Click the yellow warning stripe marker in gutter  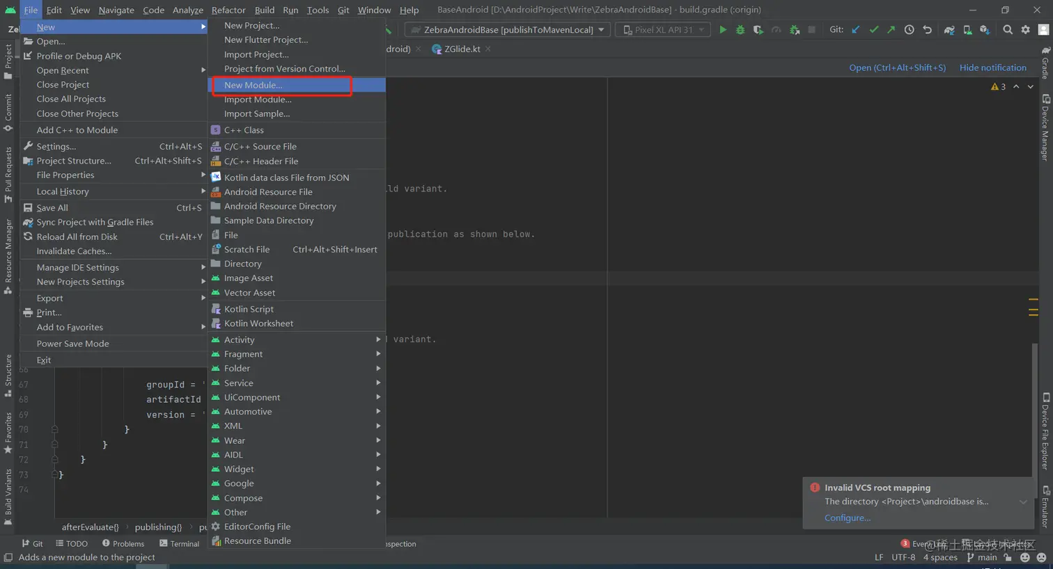(x=1033, y=300)
